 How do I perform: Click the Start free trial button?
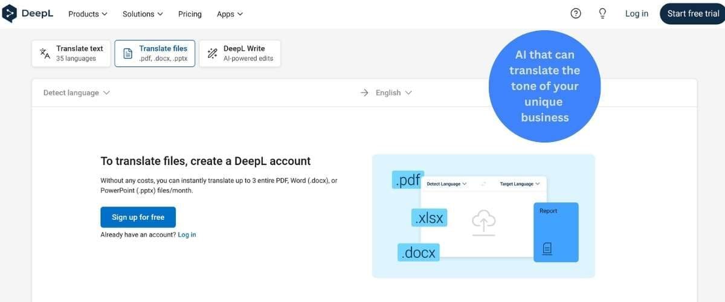coord(693,13)
